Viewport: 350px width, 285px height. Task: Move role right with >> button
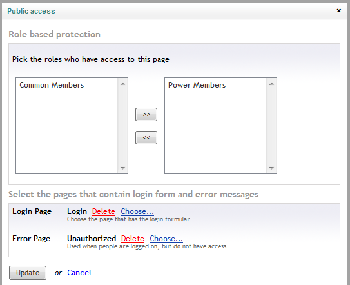coord(146,114)
